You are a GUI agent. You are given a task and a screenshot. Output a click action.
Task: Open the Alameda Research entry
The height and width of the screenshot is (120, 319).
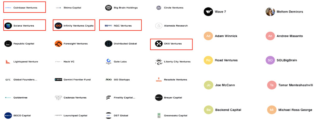coord(172,26)
